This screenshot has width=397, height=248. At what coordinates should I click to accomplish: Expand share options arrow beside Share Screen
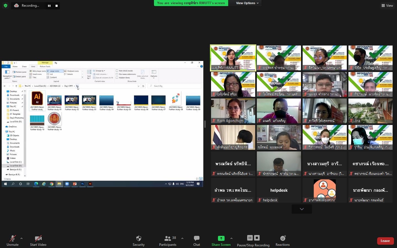pos(231,238)
